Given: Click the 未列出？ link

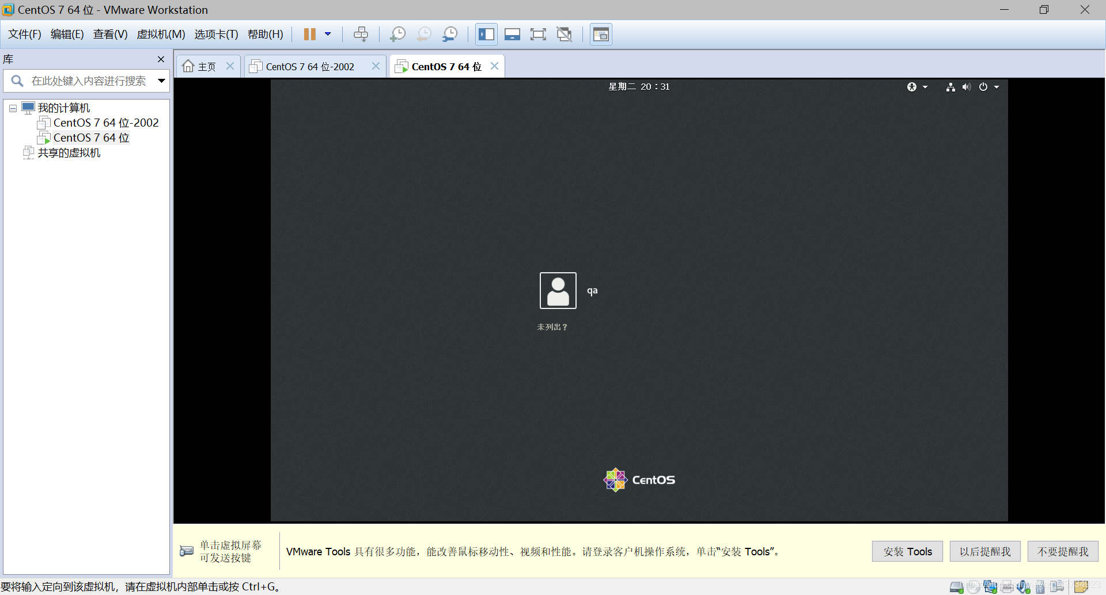Looking at the screenshot, I should [x=552, y=327].
